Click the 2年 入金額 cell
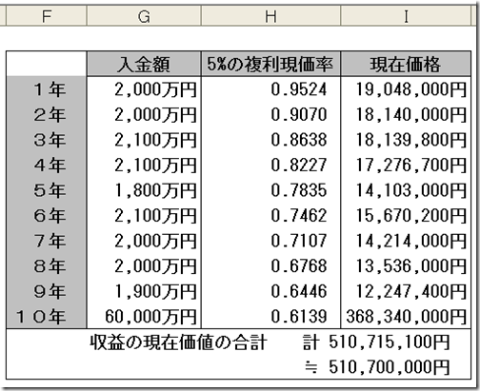The height and width of the screenshot is (391, 480). tap(144, 114)
